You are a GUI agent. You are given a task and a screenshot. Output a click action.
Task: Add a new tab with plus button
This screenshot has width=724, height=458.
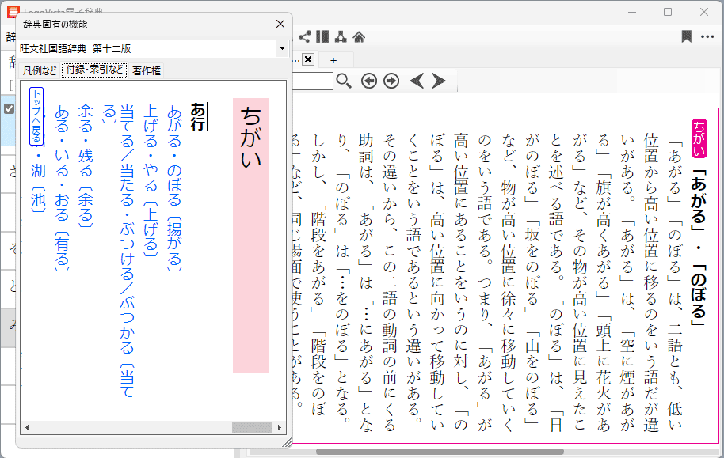click(x=333, y=60)
